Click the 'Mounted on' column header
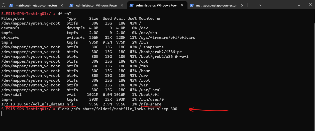Screen dimensions: 315x131 coord(150,19)
